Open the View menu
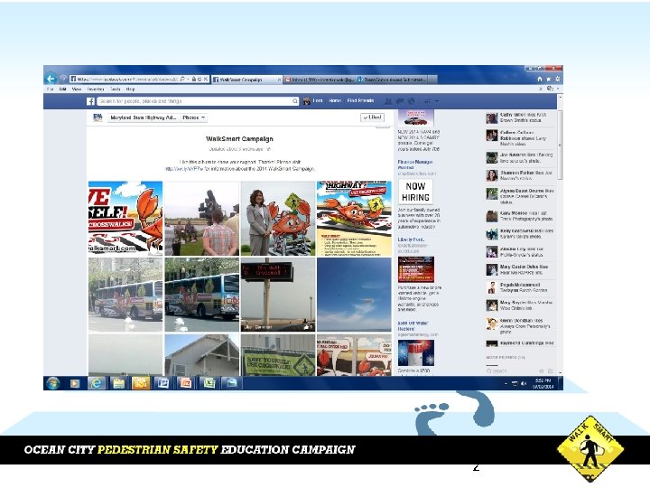 (x=76, y=89)
